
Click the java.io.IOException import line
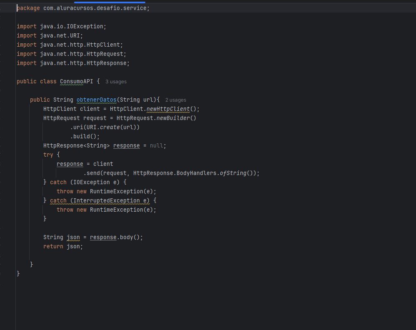pos(61,27)
